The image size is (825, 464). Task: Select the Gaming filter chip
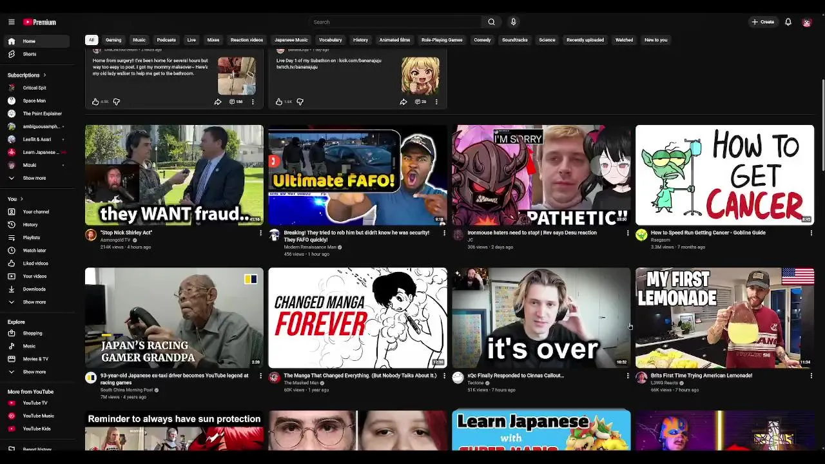[x=113, y=40]
